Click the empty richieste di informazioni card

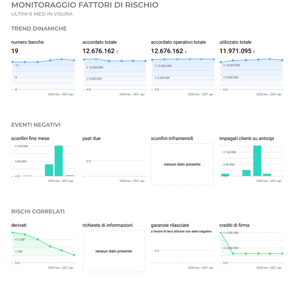[x=114, y=251]
